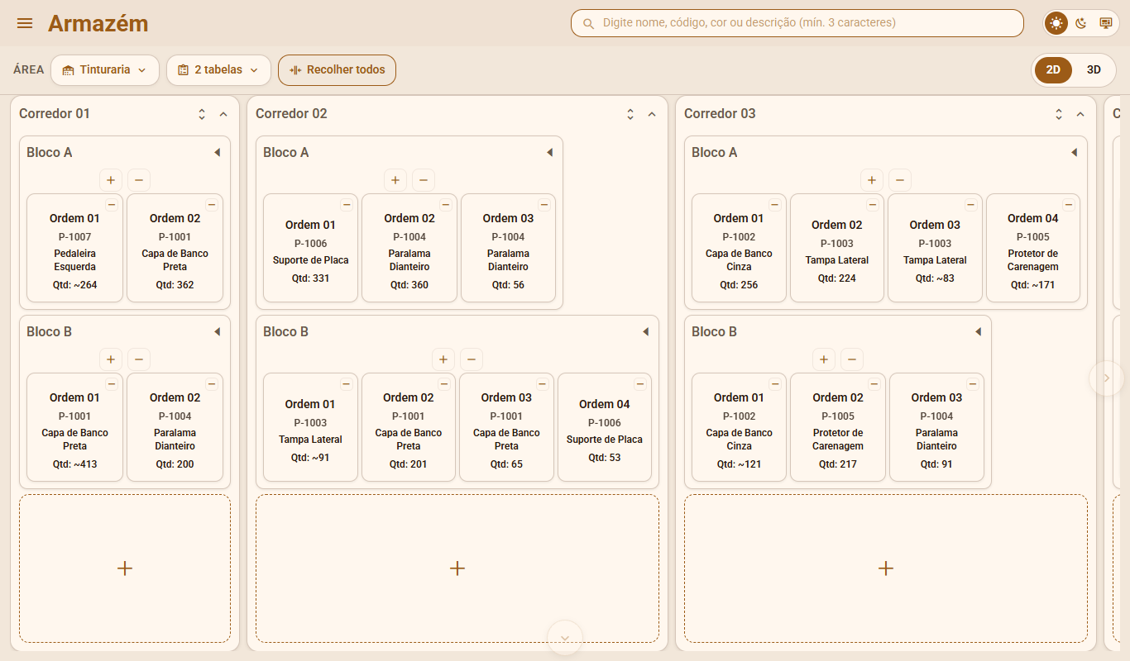Add a new block in Corredor 03's dashed area
The height and width of the screenshot is (661, 1130).
pyautogui.click(x=886, y=568)
